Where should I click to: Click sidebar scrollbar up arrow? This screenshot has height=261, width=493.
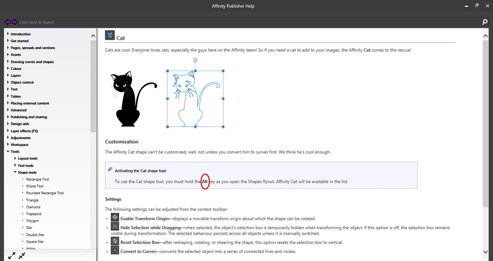[x=93, y=36]
